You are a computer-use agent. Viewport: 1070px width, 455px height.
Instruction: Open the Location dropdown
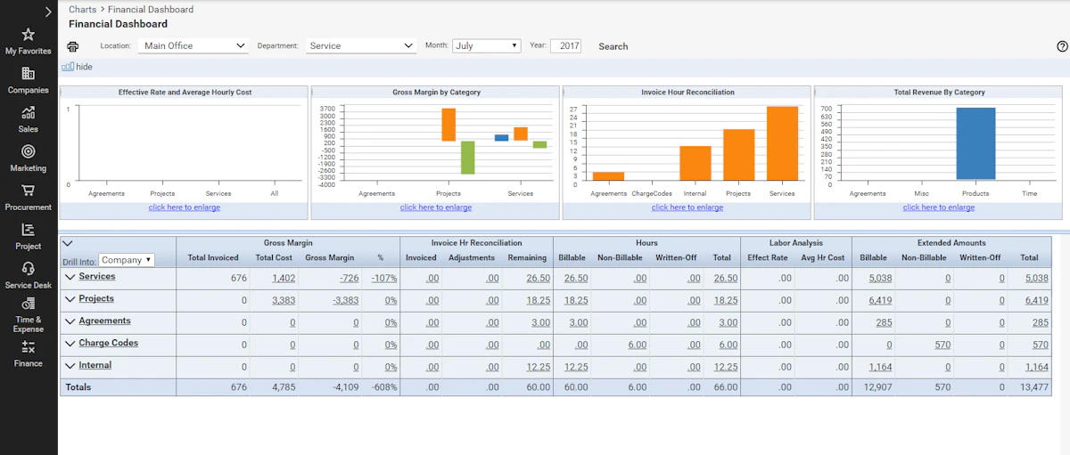194,45
